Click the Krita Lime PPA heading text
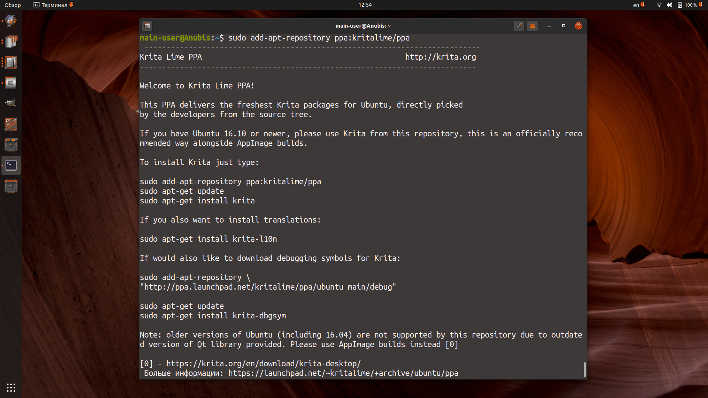This screenshot has height=398, width=708. [171, 57]
